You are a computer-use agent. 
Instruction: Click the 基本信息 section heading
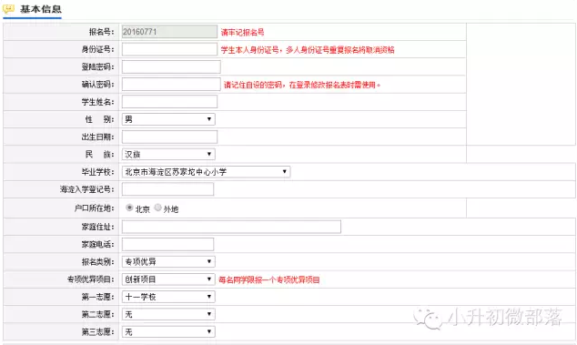click(40, 9)
